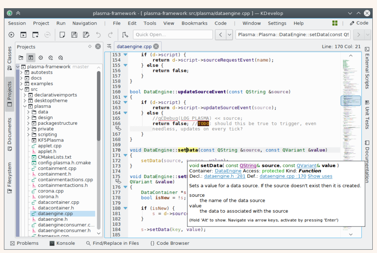Image resolution: width=377 pixels, height=253 pixels.
Task: Open the Navigation menu
Action: click(x=85, y=23)
